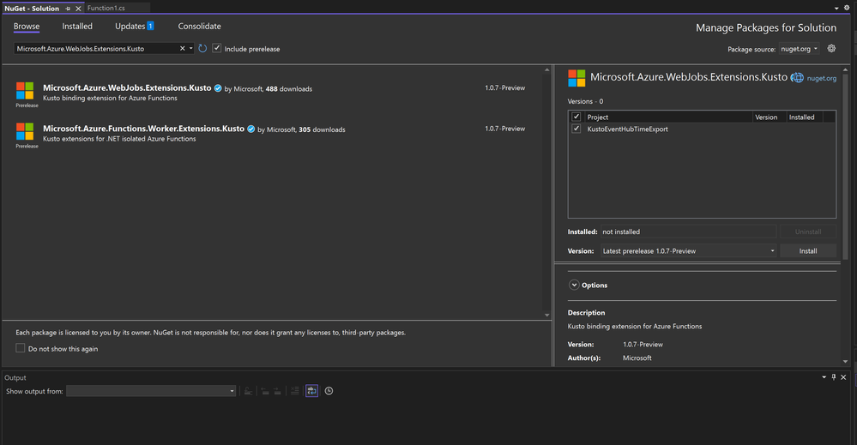Open the Package source nuget.org dropdown

point(799,49)
